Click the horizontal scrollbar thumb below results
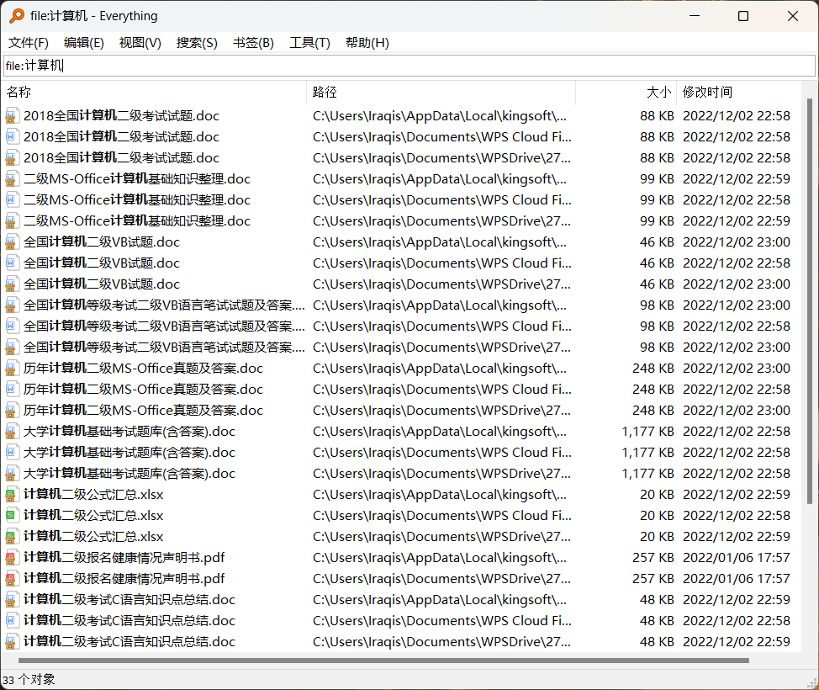Screen dimensions: 819x690 [x=383, y=661]
